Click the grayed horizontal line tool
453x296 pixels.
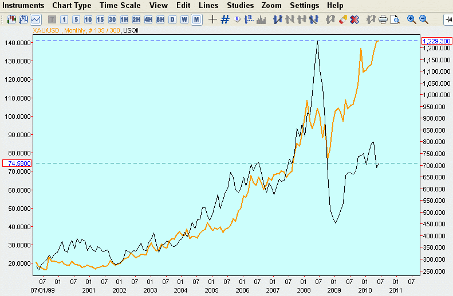click(x=302, y=19)
